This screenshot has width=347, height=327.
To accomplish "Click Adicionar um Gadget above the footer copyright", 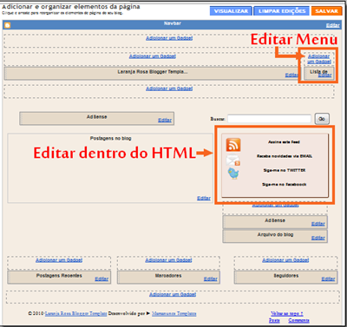I will [173, 294].
